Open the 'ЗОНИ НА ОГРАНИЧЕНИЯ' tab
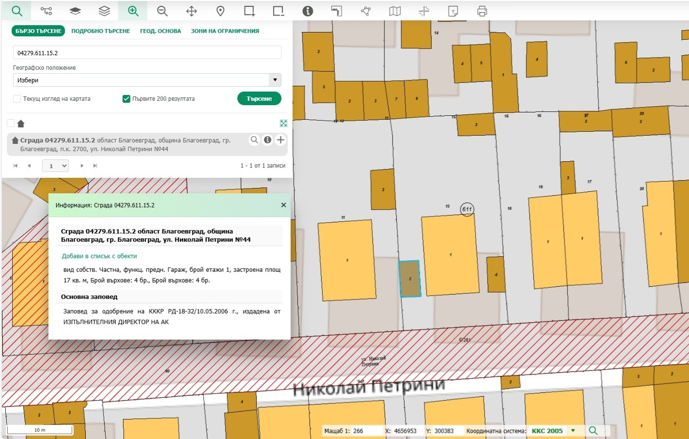689x439 pixels. [x=225, y=31]
